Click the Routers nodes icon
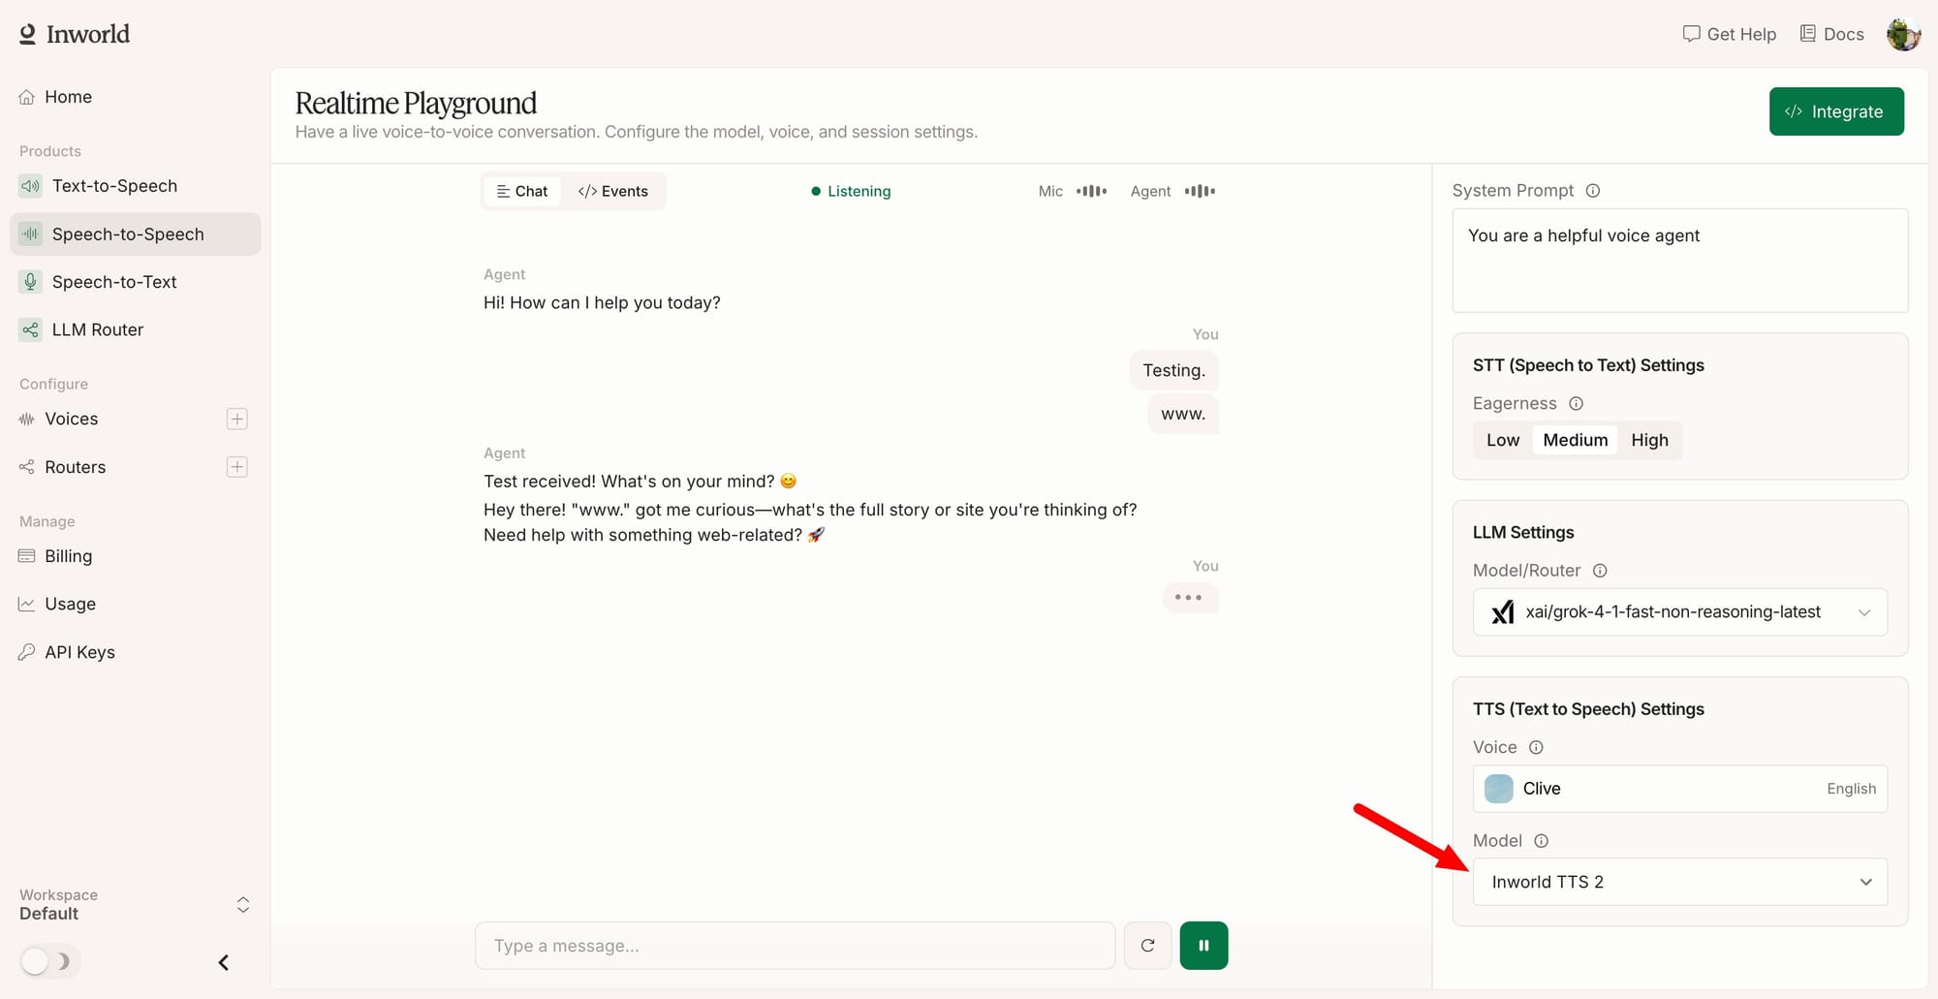1938x999 pixels. click(x=27, y=467)
